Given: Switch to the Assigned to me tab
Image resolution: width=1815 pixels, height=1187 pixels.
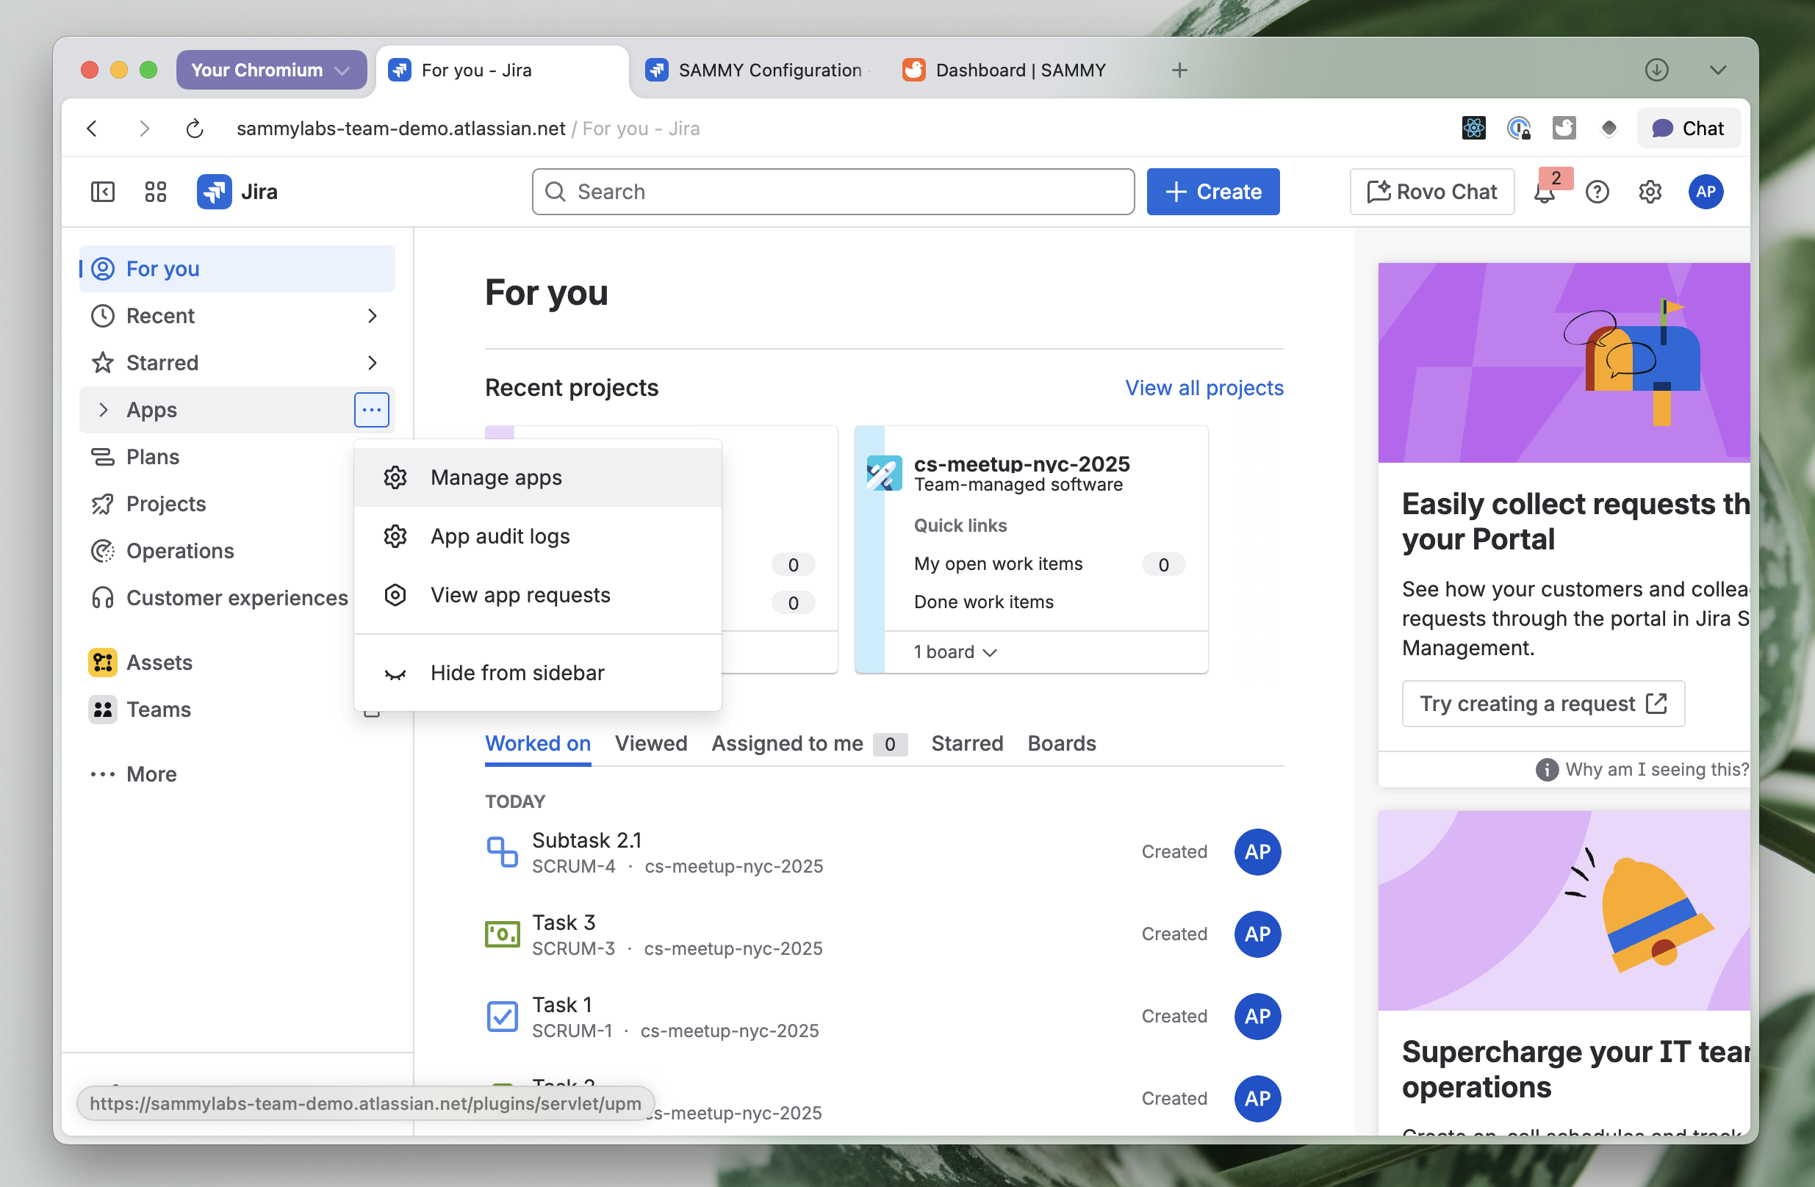Looking at the screenshot, I should (x=787, y=743).
